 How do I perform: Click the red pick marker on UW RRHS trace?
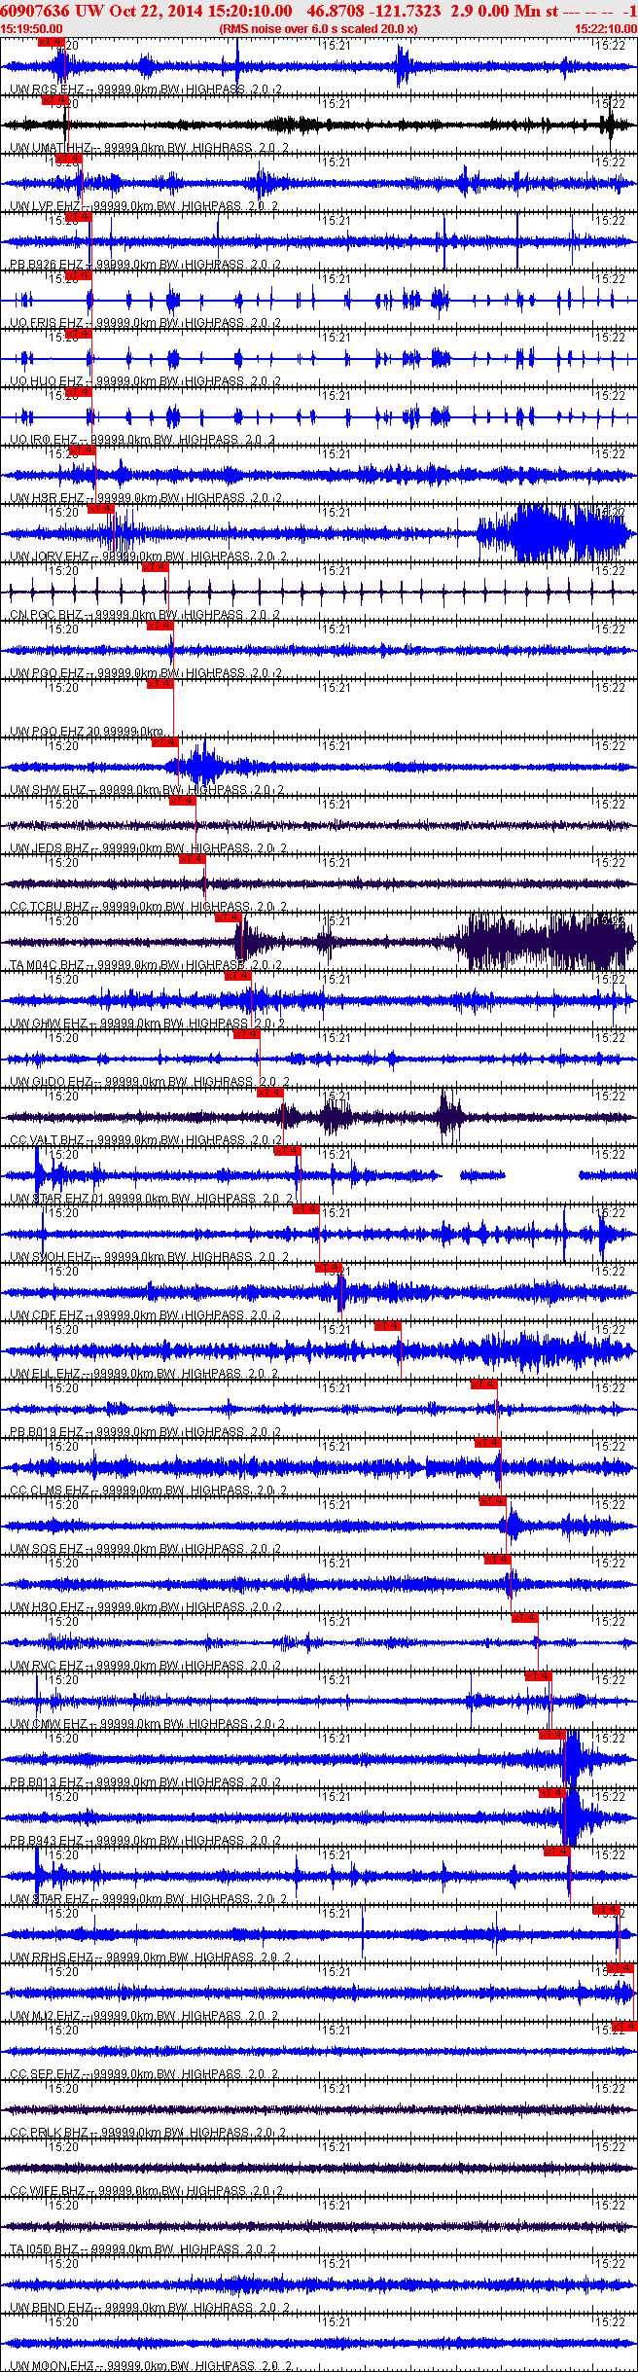pos(606,1910)
